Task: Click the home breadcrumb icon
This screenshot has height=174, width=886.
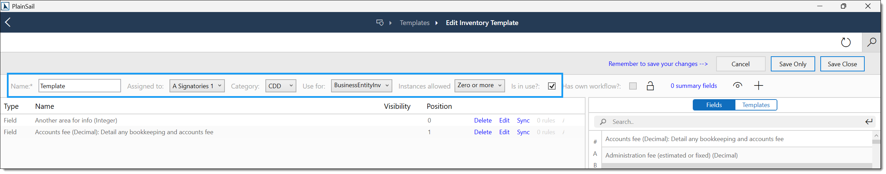Action: 379,23
